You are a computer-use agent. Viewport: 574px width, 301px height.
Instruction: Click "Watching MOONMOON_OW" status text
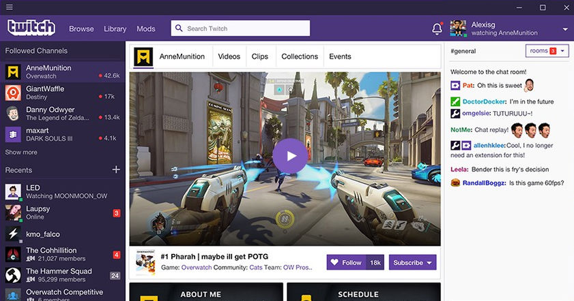pos(67,196)
